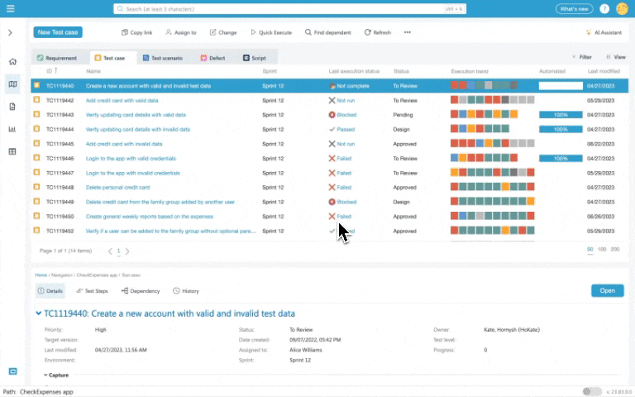Click the user avatar icon

[622, 9]
